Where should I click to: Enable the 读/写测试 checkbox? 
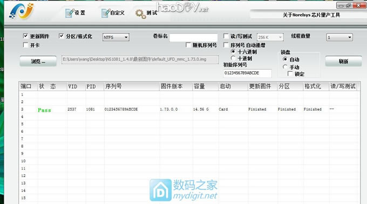[226, 36]
